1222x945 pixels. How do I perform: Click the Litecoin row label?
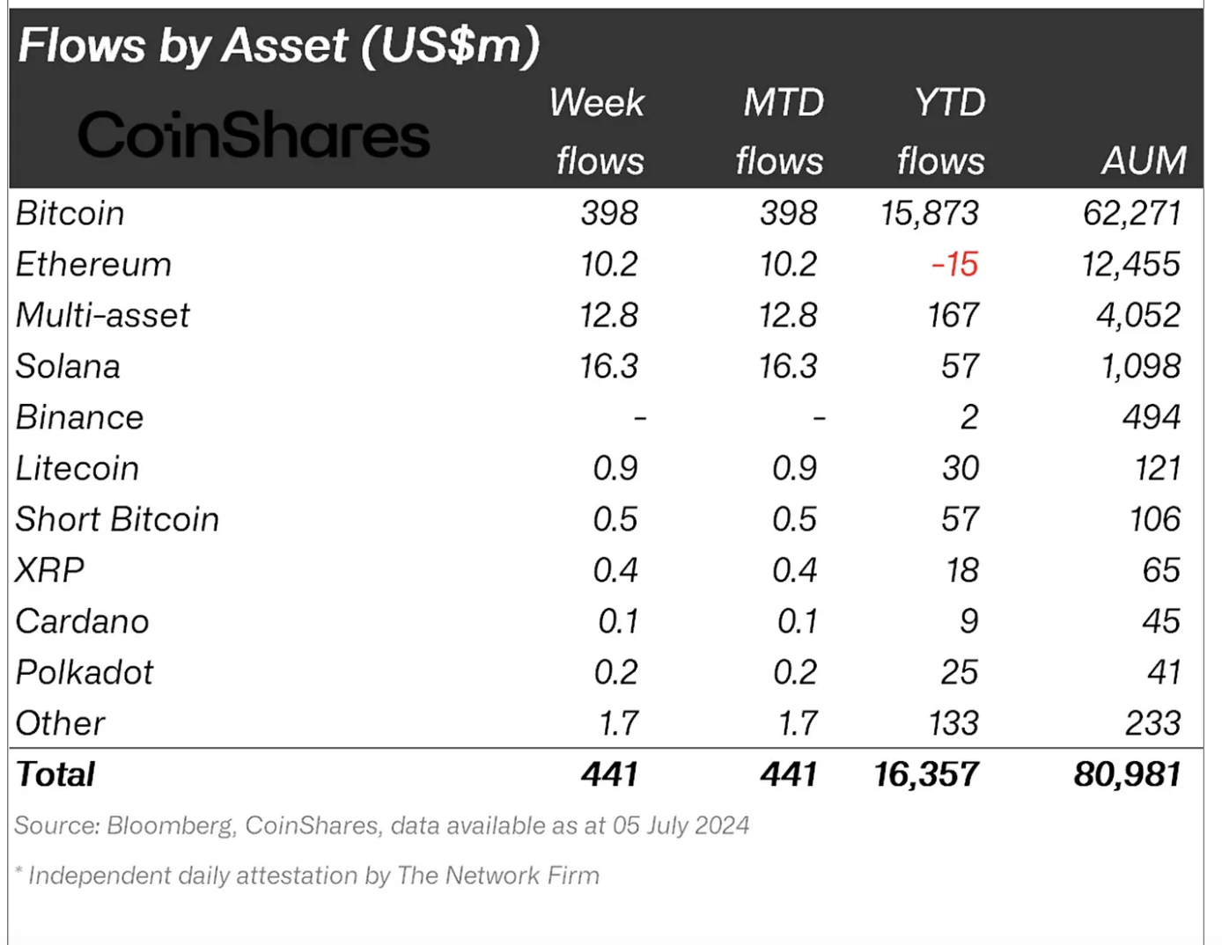77,469
